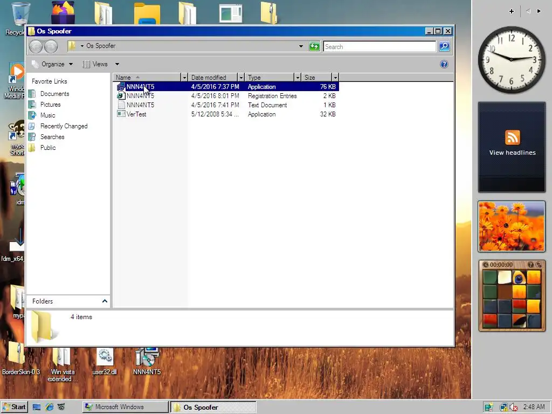Image resolution: width=552 pixels, height=414 pixels.
Task: Click the NNN4NT5 Application file icon
Action: (x=121, y=87)
